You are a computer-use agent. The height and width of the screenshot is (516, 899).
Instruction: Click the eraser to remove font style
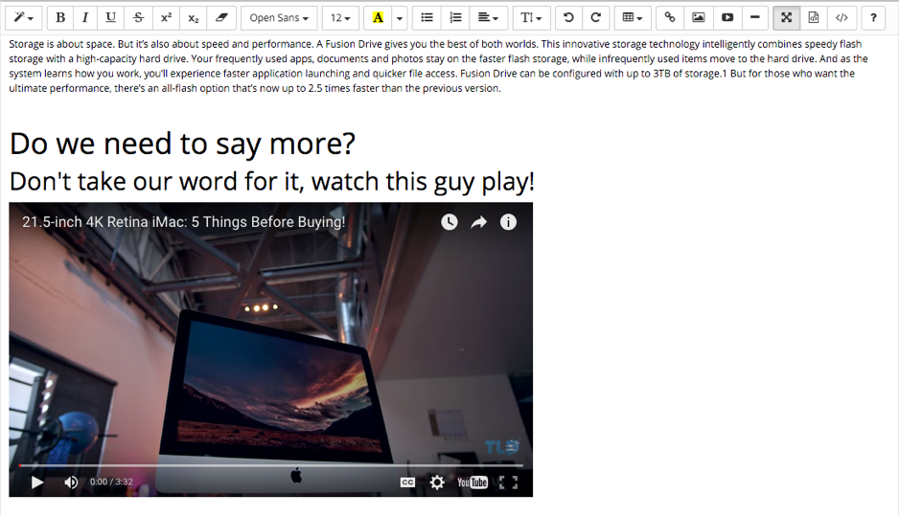click(x=220, y=18)
